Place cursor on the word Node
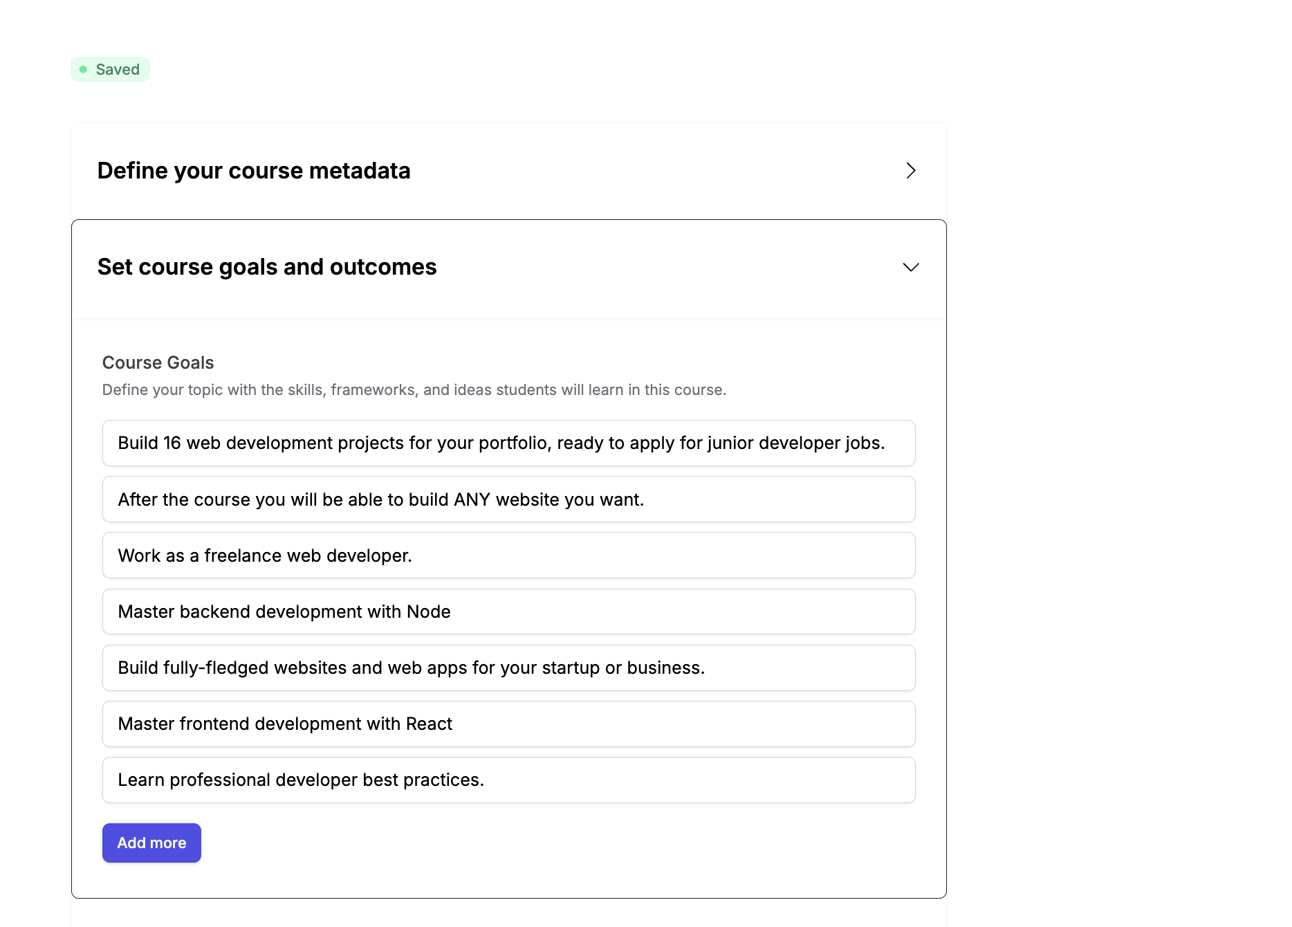The height and width of the screenshot is (927, 1292). 428,612
